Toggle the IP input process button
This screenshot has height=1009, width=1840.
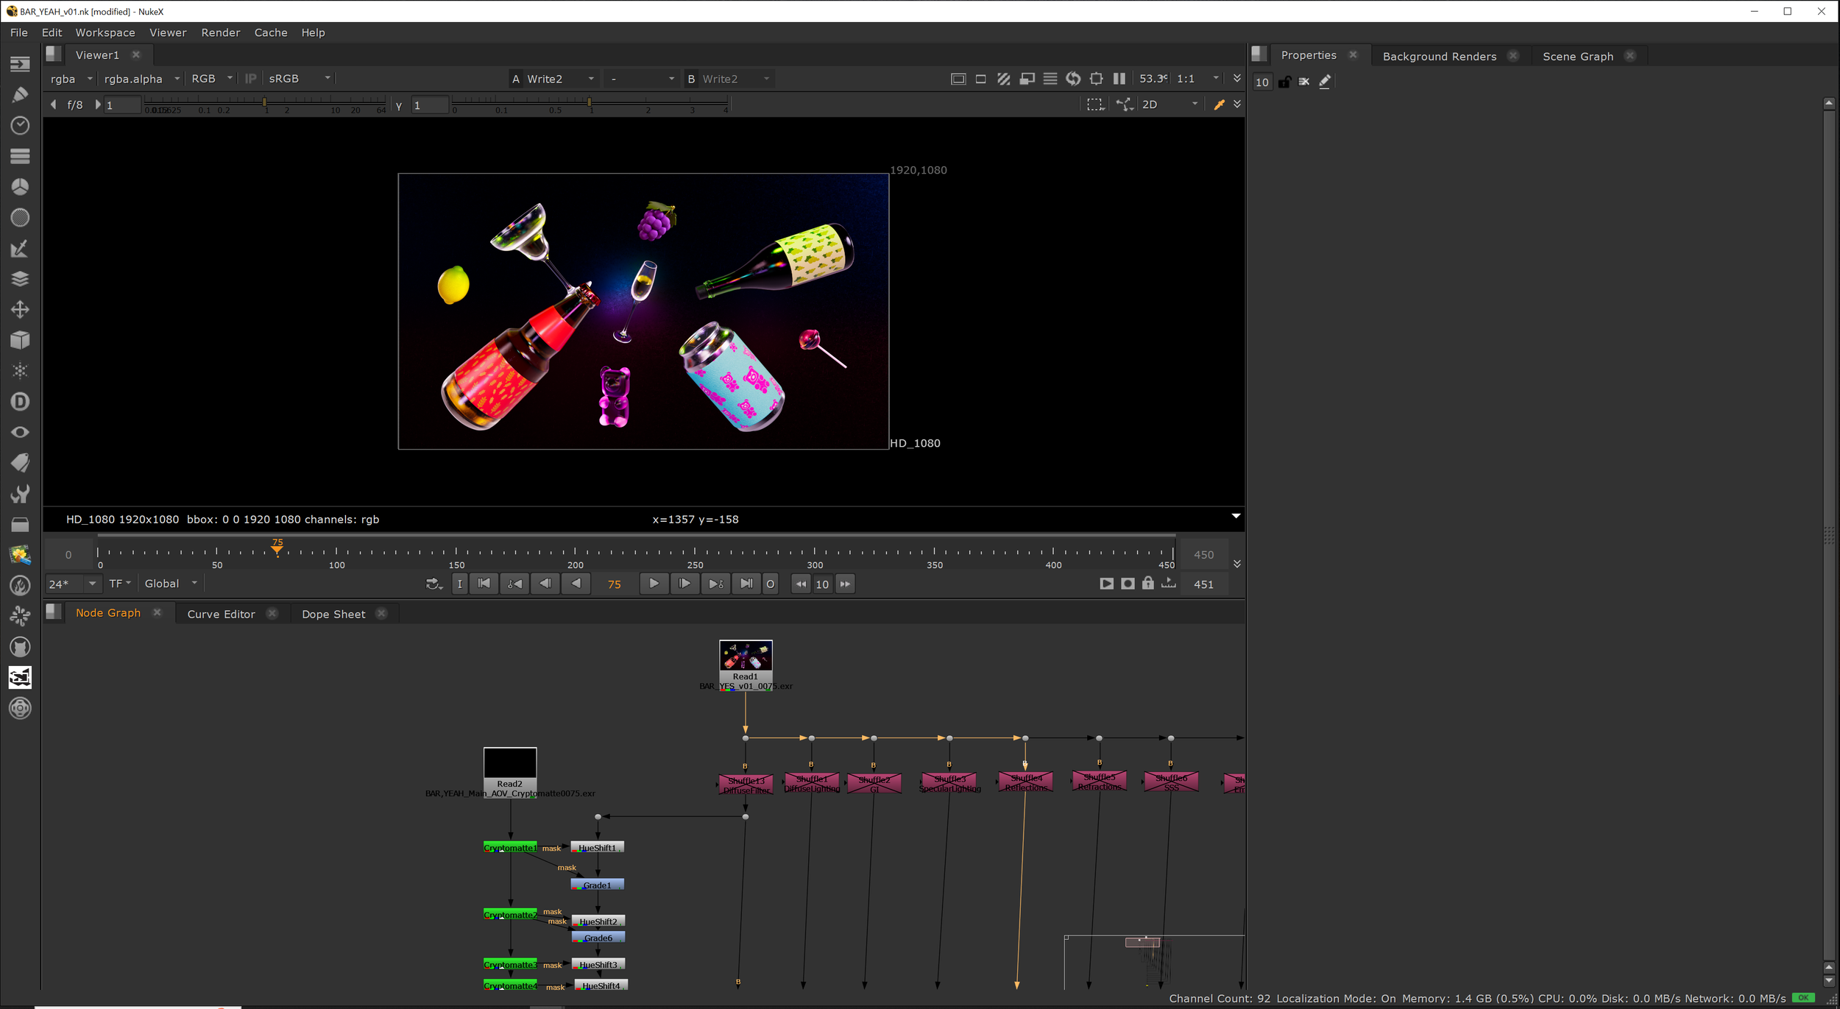click(x=250, y=79)
